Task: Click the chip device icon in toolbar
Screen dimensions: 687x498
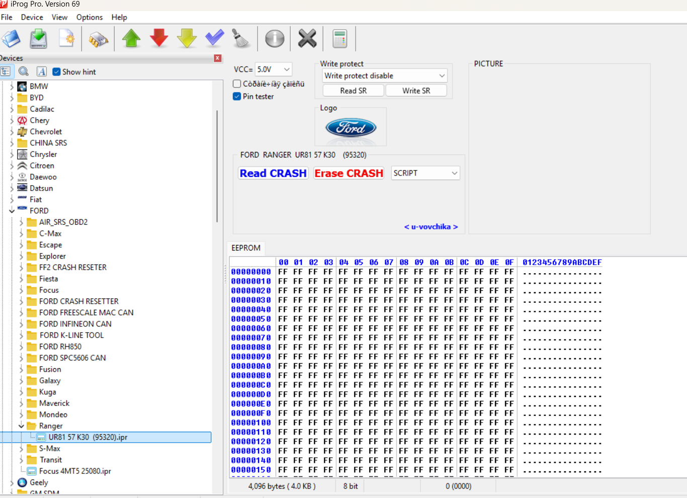Action: pos(99,39)
